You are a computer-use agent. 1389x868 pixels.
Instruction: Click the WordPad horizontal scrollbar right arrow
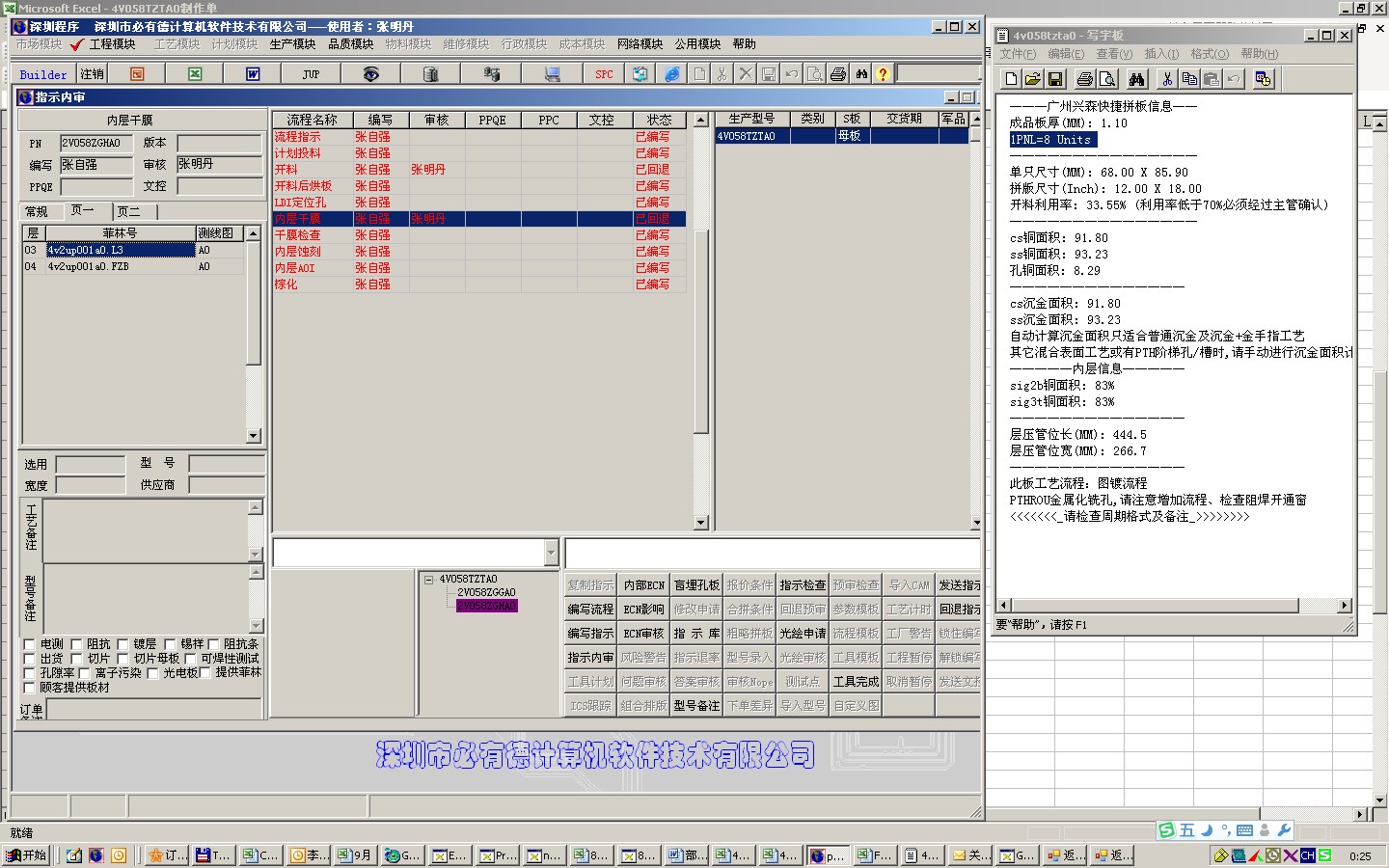[1345, 606]
